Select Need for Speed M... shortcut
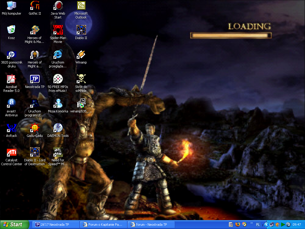This screenshot has height=229, width=305. [58, 157]
